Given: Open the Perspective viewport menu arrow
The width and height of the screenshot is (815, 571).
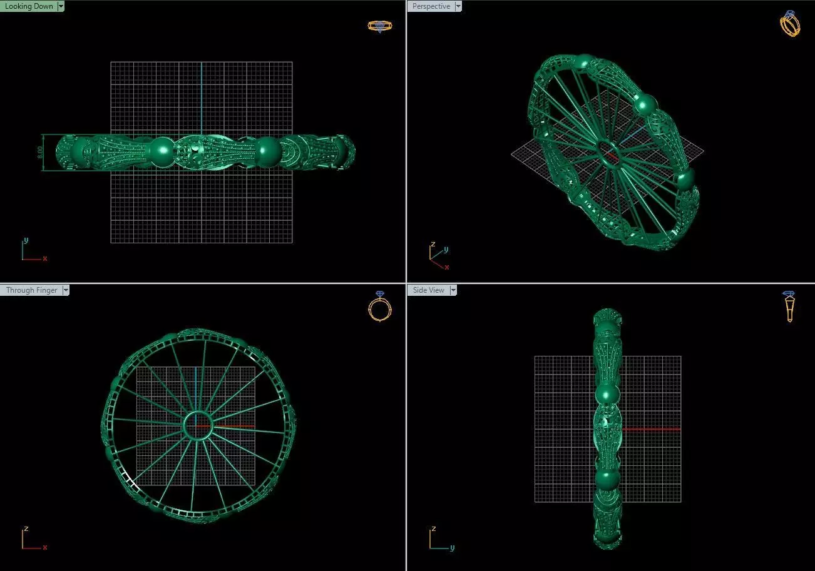Looking at the screenshot, I should pyautogui.click(x=458, y=6).
